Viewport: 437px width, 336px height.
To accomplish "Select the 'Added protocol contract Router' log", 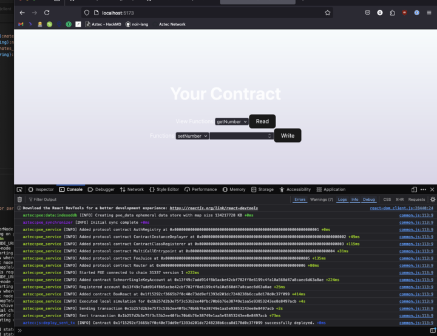I will [x=225, y=266].
